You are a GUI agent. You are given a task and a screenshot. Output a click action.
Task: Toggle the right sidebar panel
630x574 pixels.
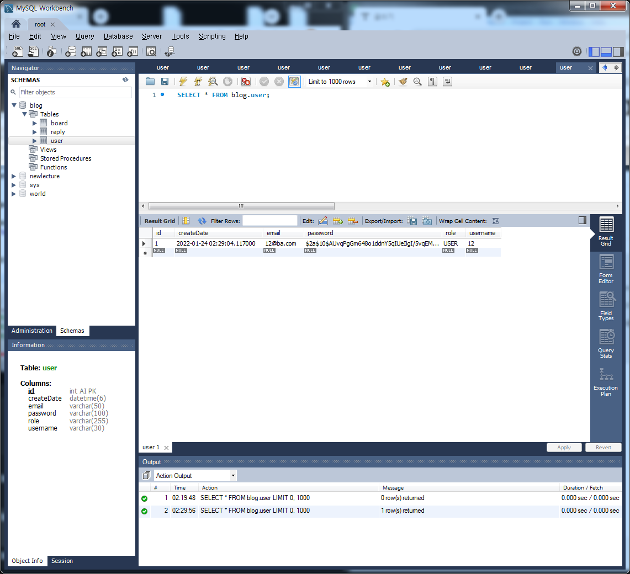click(x=618, y=51)
